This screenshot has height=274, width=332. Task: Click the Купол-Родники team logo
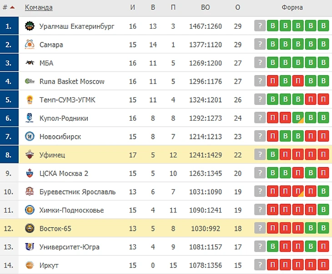pyautogui.click(x=30, y=118)
